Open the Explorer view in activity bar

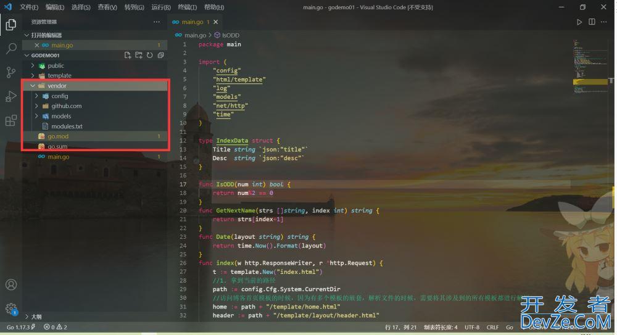[11, 25]
